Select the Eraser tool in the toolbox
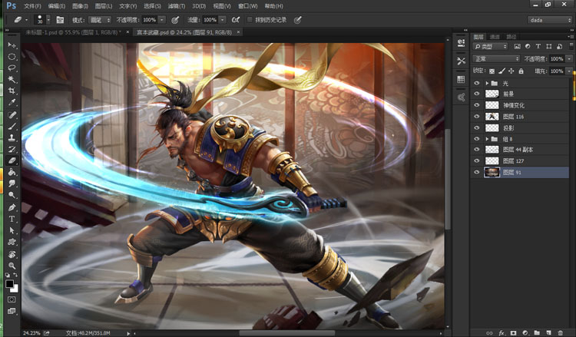Viewport: 576px width, 337px height. point(12,160)
